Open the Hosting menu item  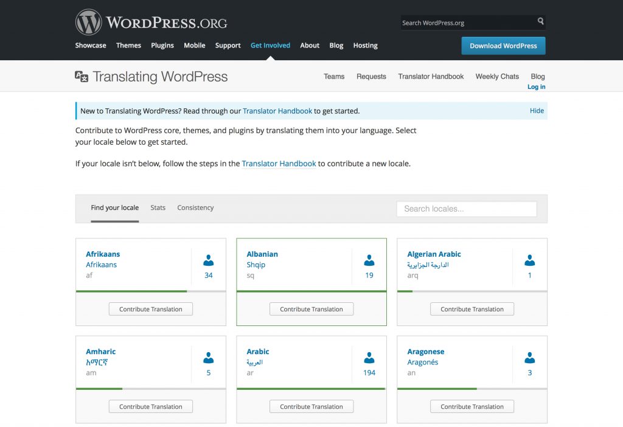tap(365, 45)
